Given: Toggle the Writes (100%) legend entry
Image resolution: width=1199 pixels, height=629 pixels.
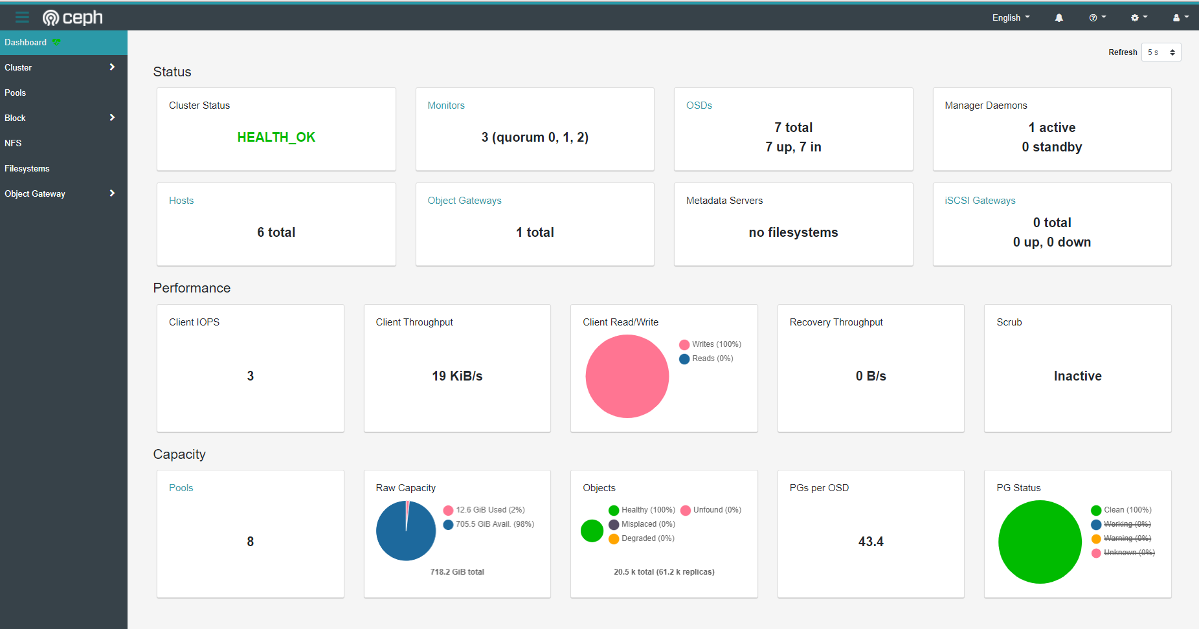Looking at the screenshot, I should 710,344.
